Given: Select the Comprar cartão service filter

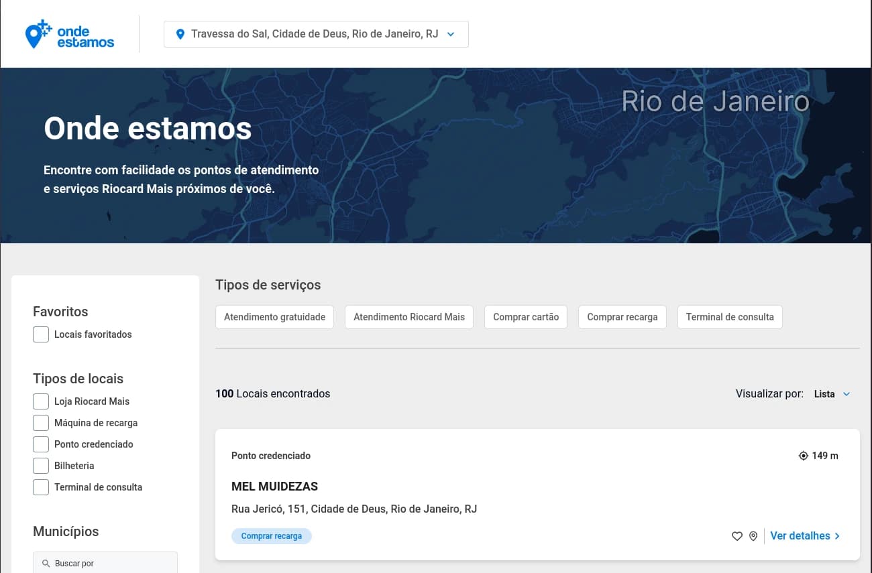Looking at the screenshot, I should coord(526,316).
